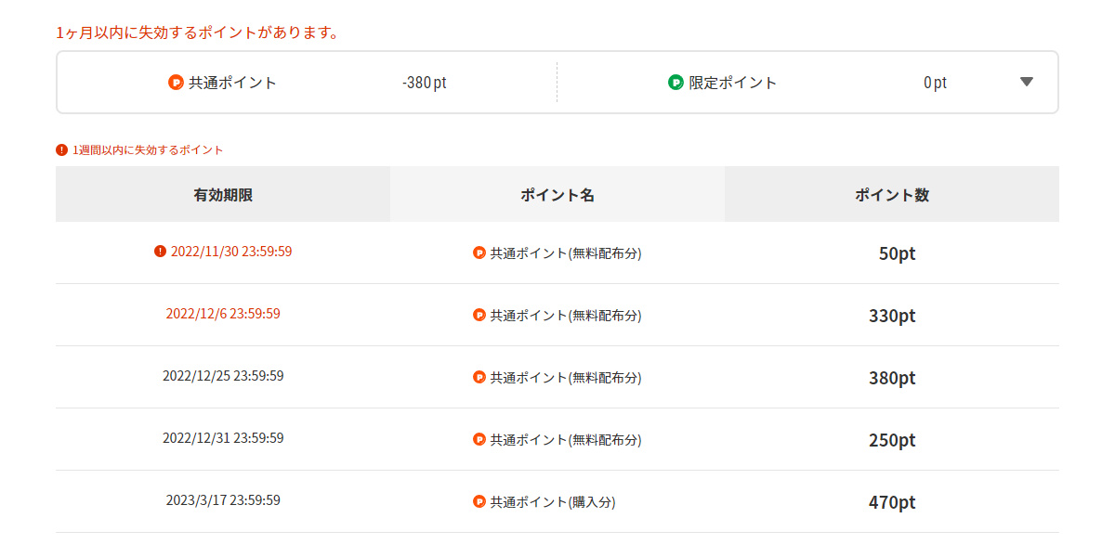The image size is (1115, 557).
Task: Click the 1ヶ月以内に失効するポイントがあります notice
Action: 197,32
